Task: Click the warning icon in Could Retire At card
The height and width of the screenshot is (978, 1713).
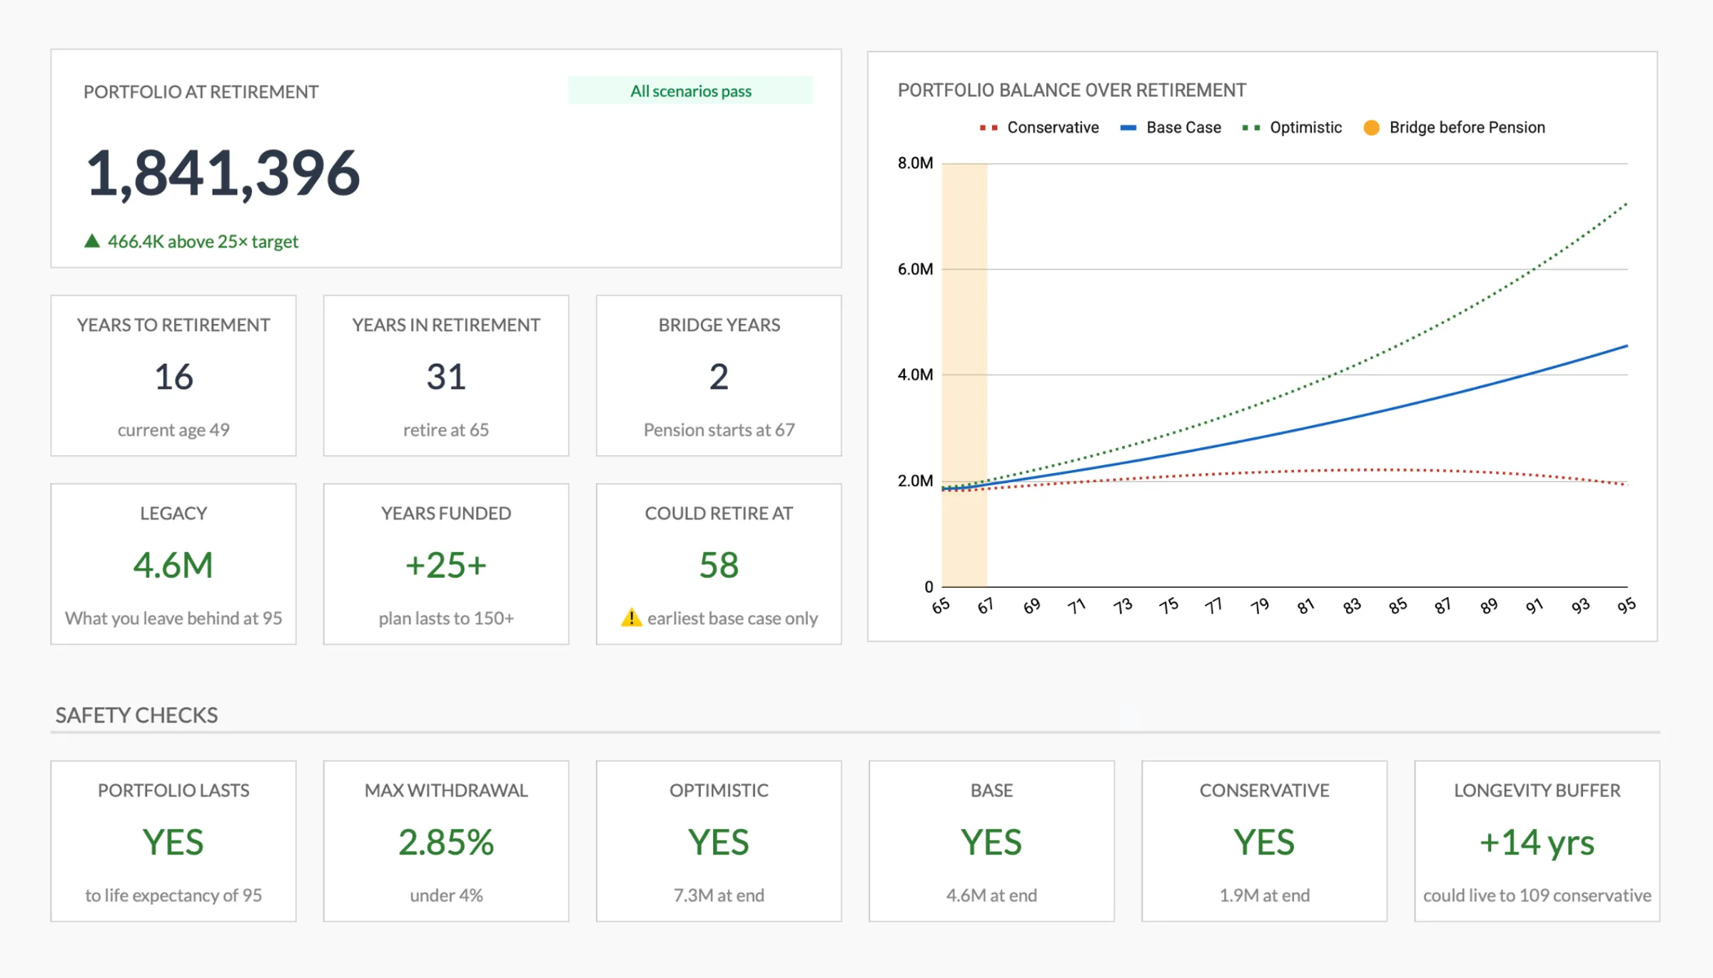Action: tap(631, 618)
